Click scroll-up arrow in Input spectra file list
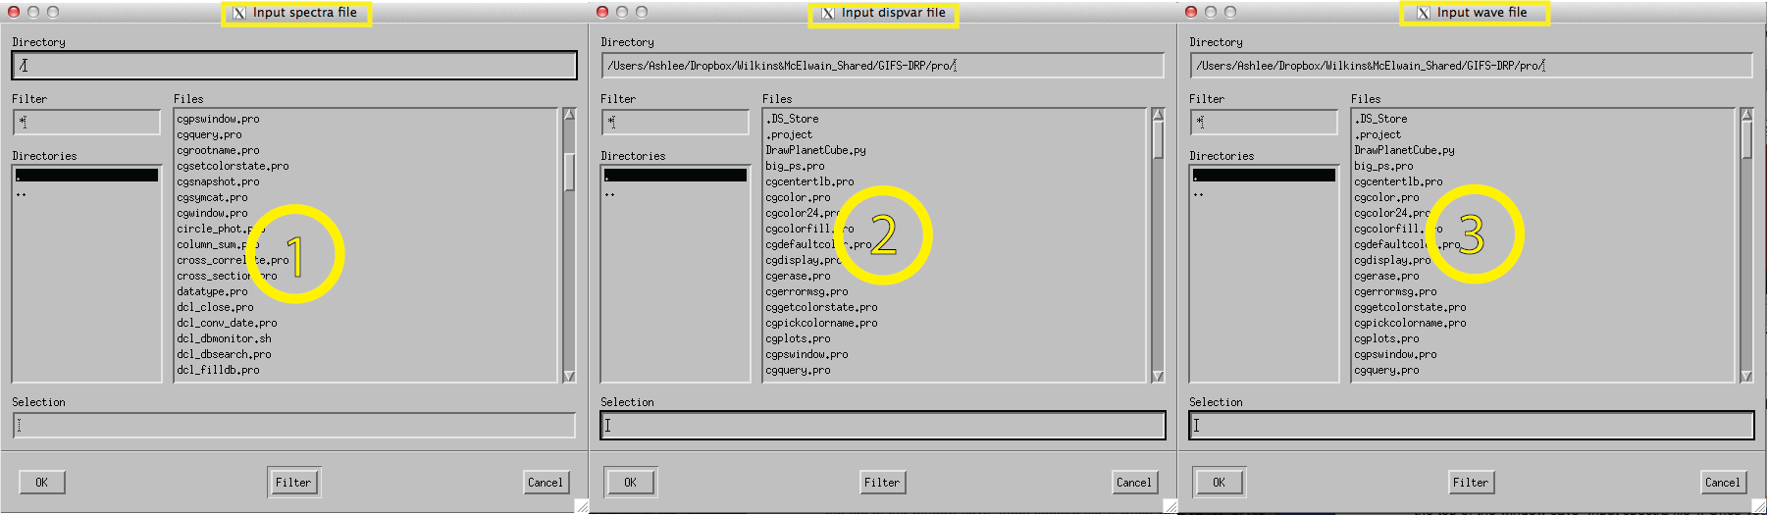Screen dimensions: 1768x515 click(x=569, y=115)
